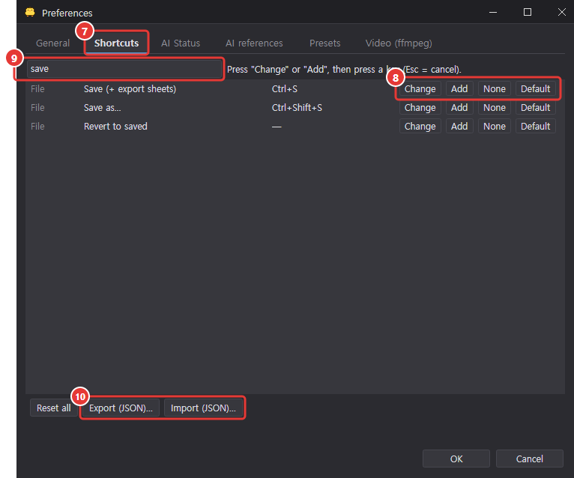Image resolution: width=574 pixels, height=478 pixels.
Task: Click the Ctrl+S shortcut value
Action: pos(285,89)
